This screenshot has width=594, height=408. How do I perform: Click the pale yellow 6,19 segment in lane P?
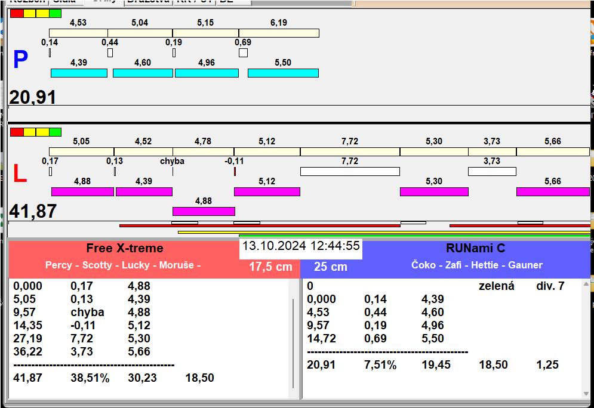pos(279,33)
